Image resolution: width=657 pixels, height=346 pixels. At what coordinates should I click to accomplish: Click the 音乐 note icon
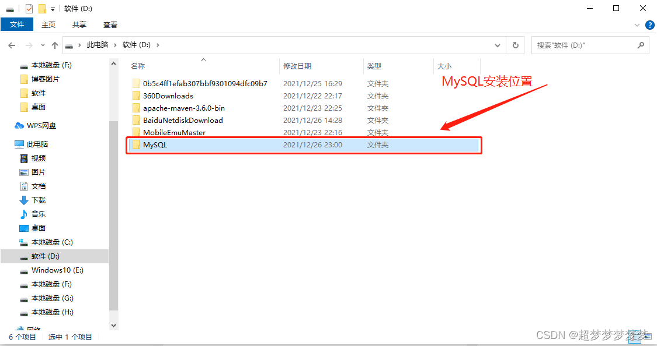point(24,214)
